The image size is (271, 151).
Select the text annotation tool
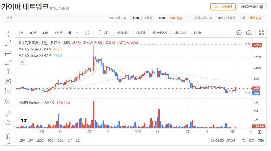(8, 72)
